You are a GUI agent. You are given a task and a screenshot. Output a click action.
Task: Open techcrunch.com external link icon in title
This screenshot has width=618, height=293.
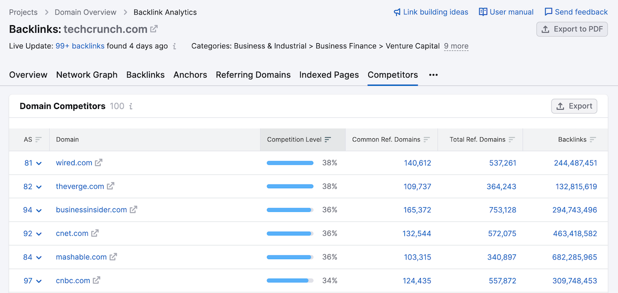coord(154,29)
